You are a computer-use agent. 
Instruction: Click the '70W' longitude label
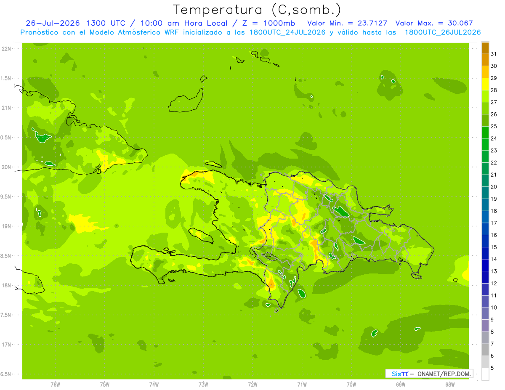coord(351,385)
